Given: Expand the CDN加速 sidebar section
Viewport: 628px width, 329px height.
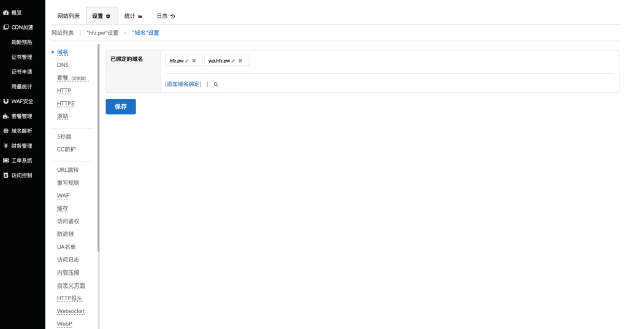Looking at the screenshot, I should (22, 27).
